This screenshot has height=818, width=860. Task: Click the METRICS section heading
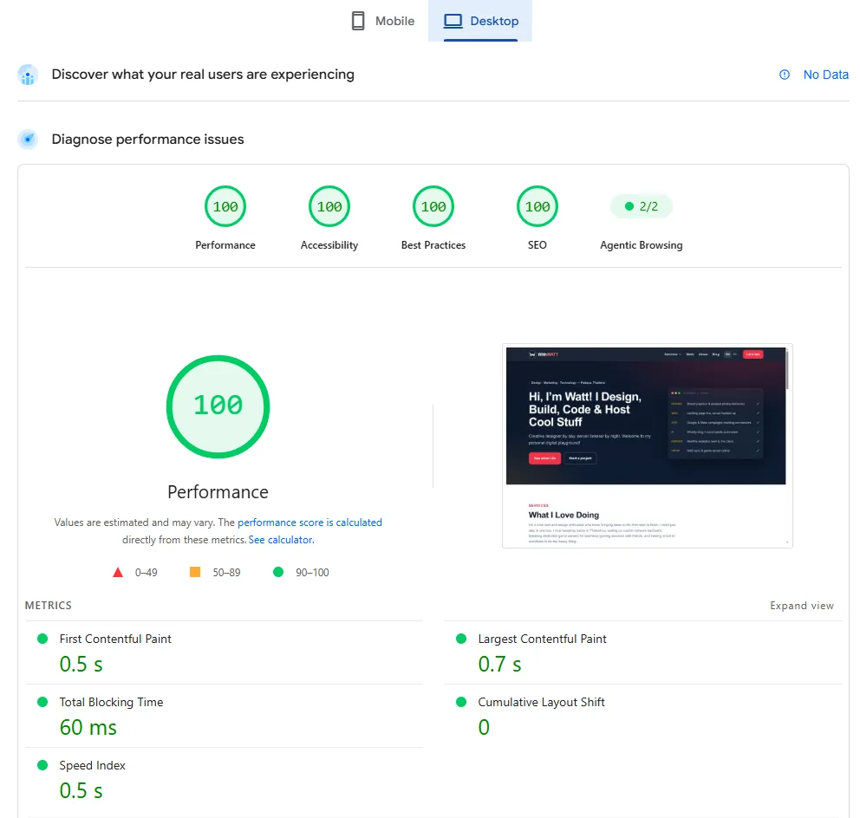49,606
